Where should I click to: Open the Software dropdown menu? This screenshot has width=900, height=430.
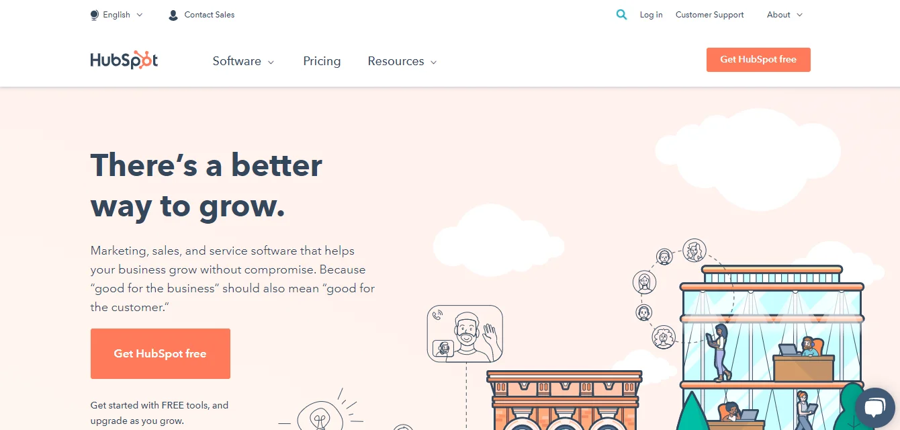243,61
